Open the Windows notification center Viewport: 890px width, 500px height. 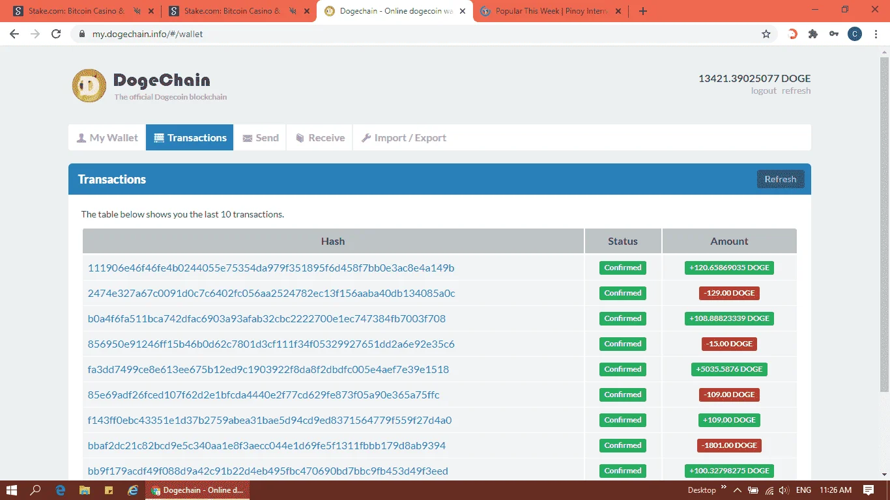pos(868,490)
